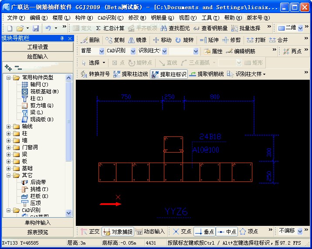Open the 首层 floor dropdown
312x249 pixels.
(x=102, y=51)
